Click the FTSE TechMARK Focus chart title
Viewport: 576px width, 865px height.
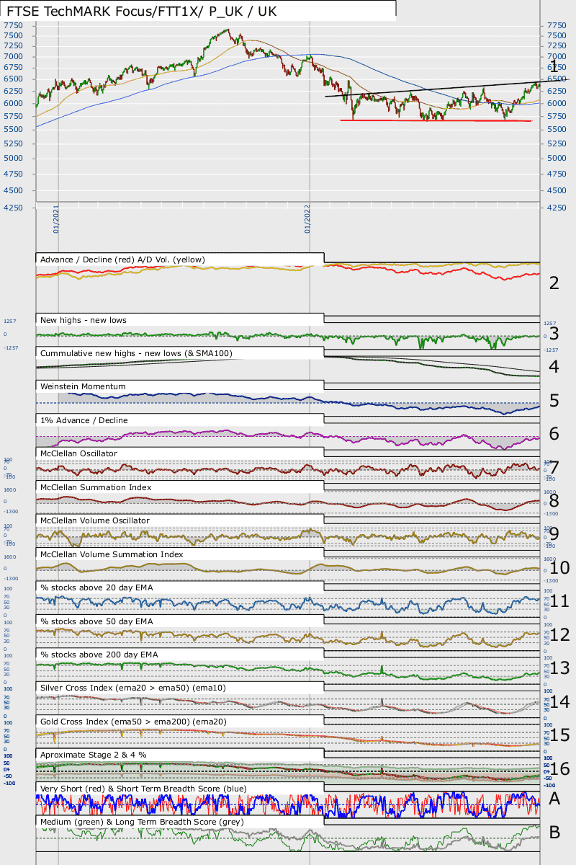(141, 12)
